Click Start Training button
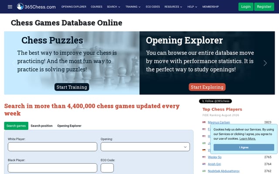 71,87
